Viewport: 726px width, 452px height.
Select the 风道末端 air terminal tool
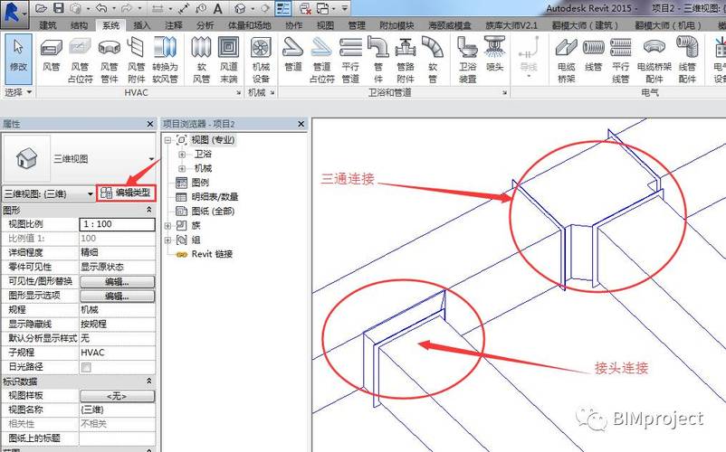click(x=229, y=60)
